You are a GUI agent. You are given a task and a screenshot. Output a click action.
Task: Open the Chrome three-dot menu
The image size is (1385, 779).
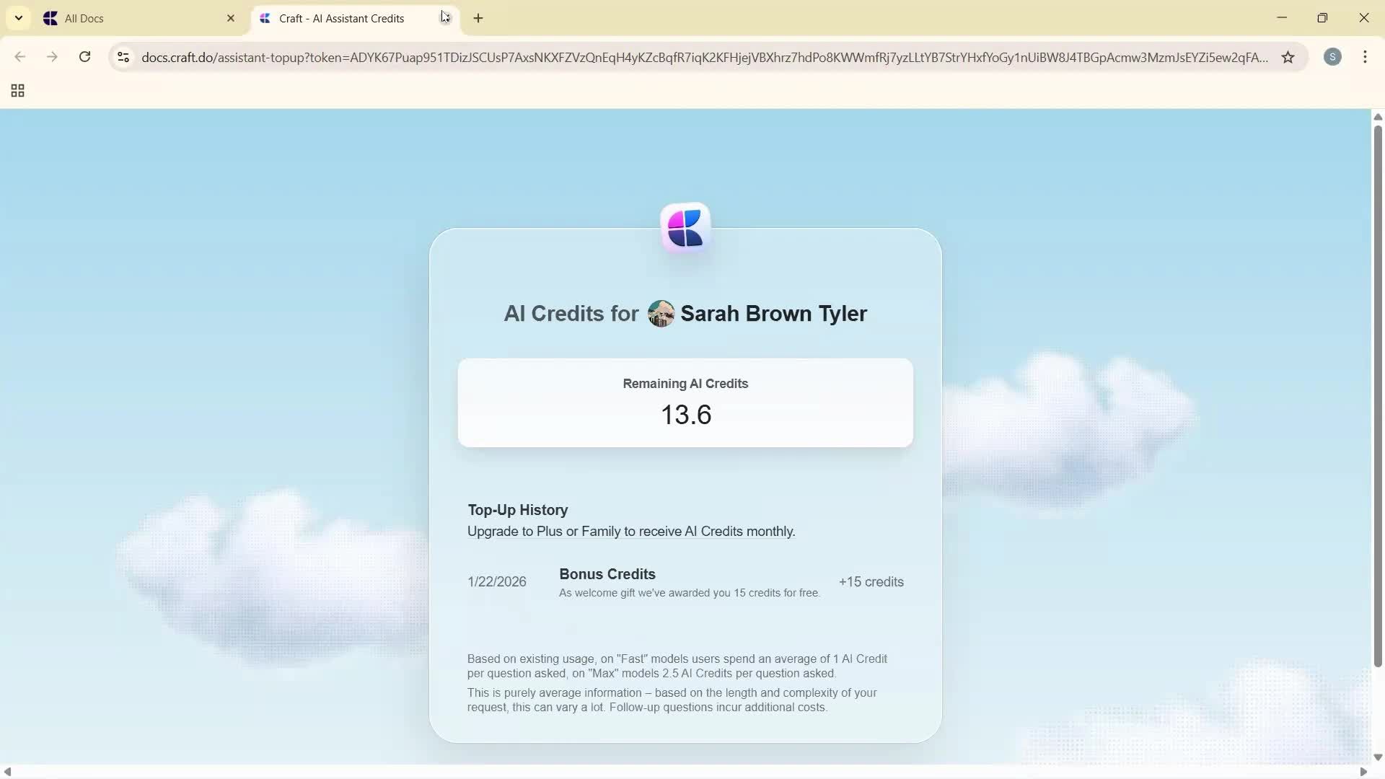[x=1366, y=57]
